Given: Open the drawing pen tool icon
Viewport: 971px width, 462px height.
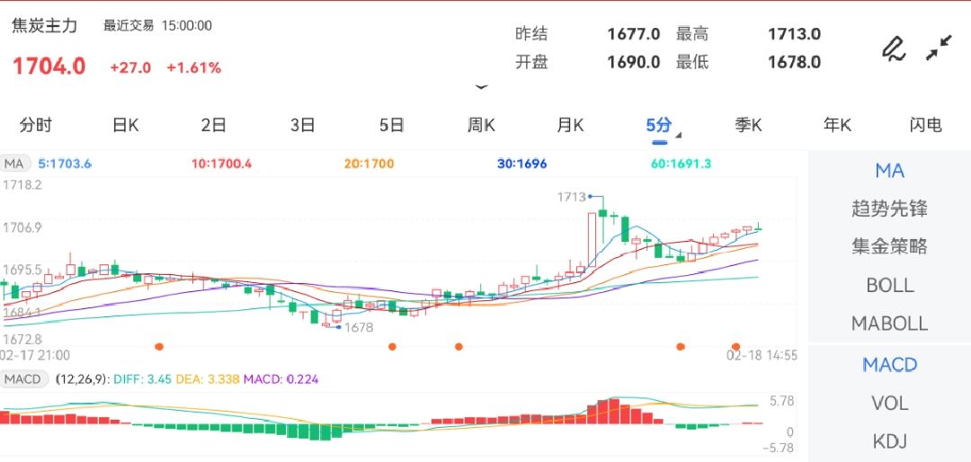Looking at the screenshot, I should (x=893, y=49).
